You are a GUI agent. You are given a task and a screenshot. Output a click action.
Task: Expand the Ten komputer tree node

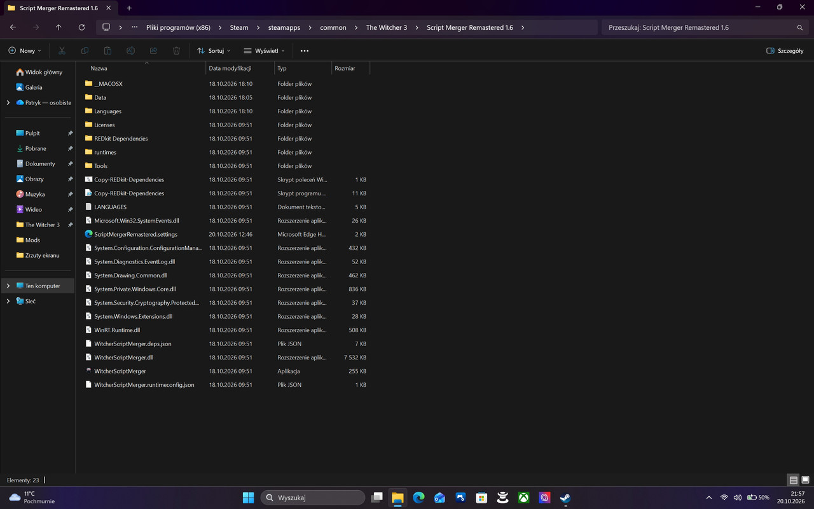tap(8, 286)
